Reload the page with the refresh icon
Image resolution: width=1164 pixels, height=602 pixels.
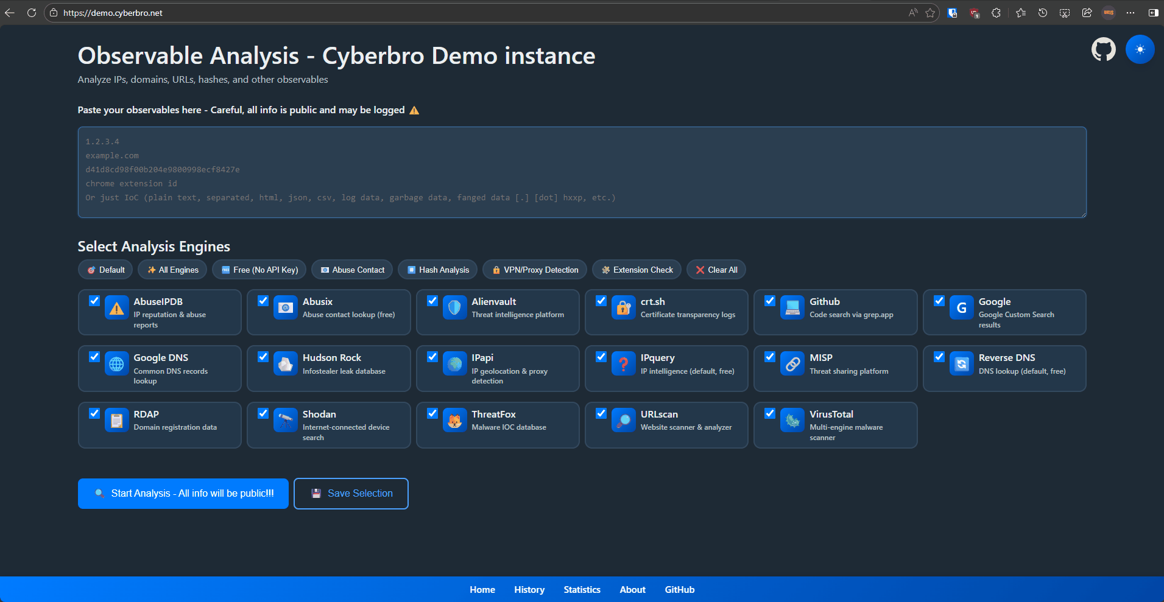[x=32, y=13]
